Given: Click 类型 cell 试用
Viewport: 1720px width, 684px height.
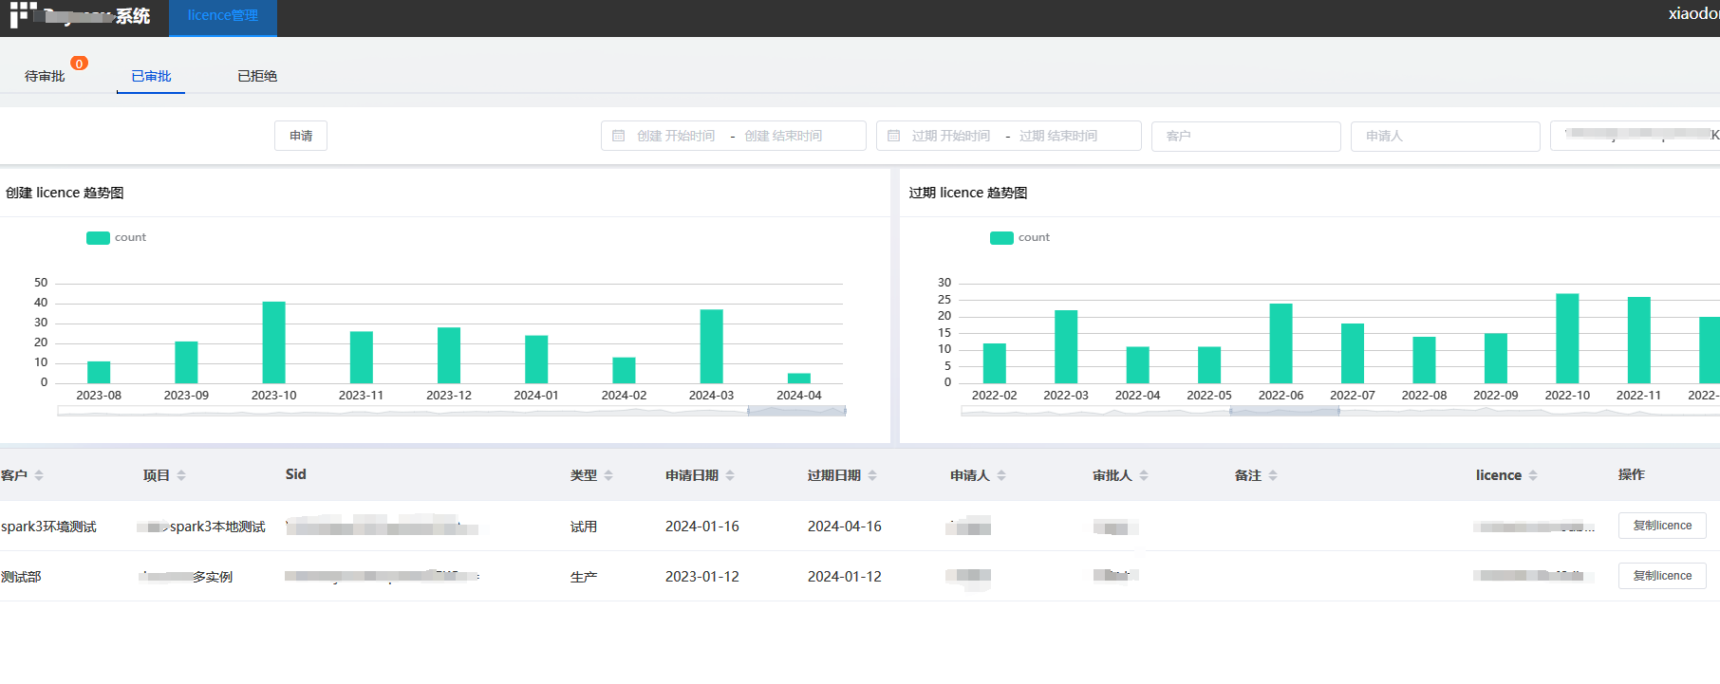Looking at the screenshot, I should coord(584,527).
